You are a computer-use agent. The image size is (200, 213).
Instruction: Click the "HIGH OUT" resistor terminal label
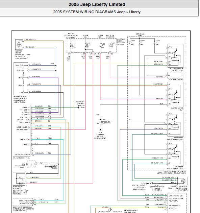click(x=19, y=65)
